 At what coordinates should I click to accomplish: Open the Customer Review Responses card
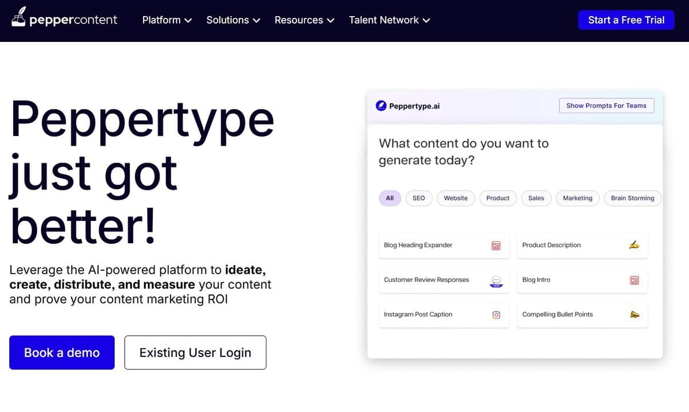click(x=444, y=280)
